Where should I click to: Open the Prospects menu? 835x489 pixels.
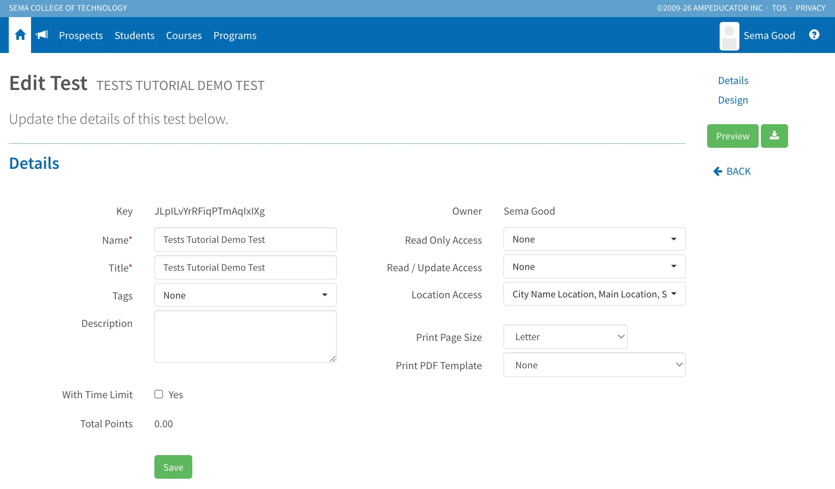pyautogui.click(x=81, y=35)
